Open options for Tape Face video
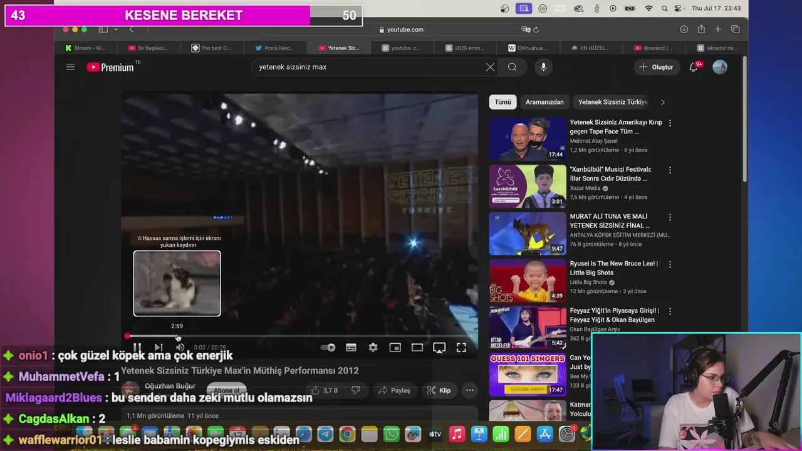This screenshot has height=451, width=802. tap(670, 123)
